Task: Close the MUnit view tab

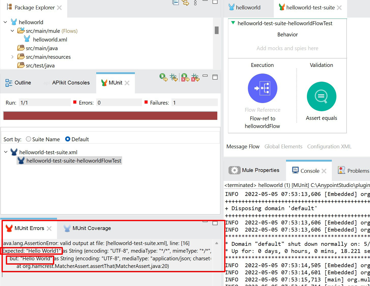Action: (127, 83)
